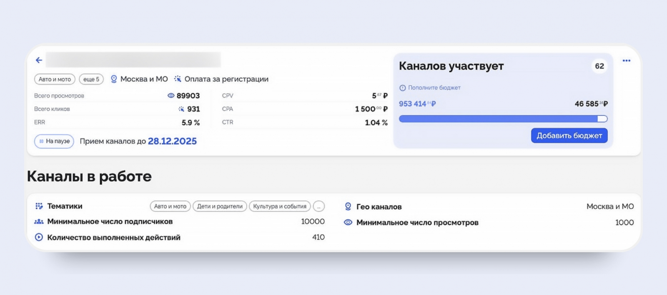667x295 pixels.
Task: Click the 62 channels count badge
Action: [599, 66]
